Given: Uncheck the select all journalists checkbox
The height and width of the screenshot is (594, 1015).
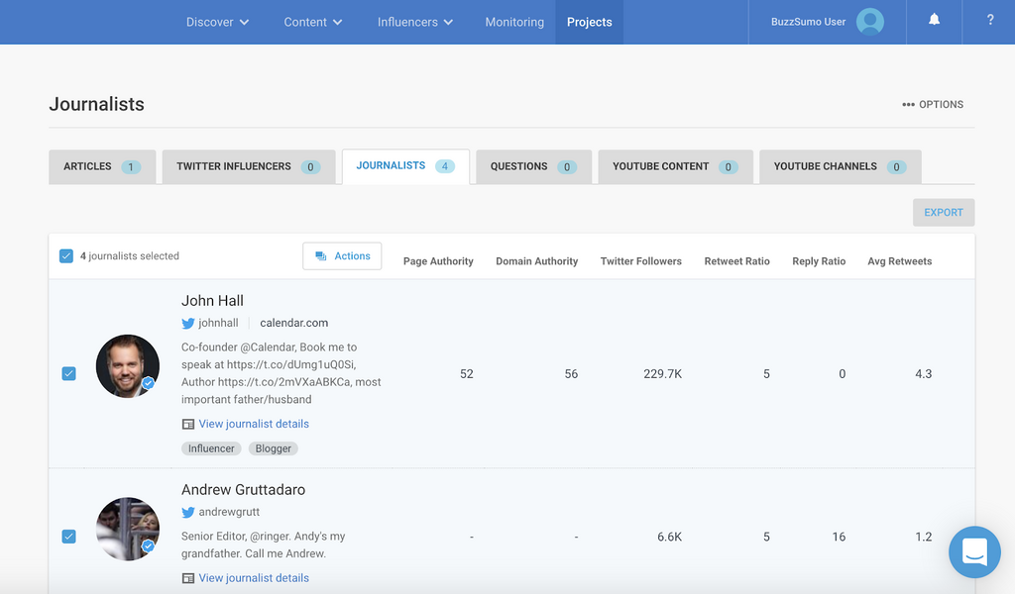Looking at the screenshot, I should (x=66, y=256).
